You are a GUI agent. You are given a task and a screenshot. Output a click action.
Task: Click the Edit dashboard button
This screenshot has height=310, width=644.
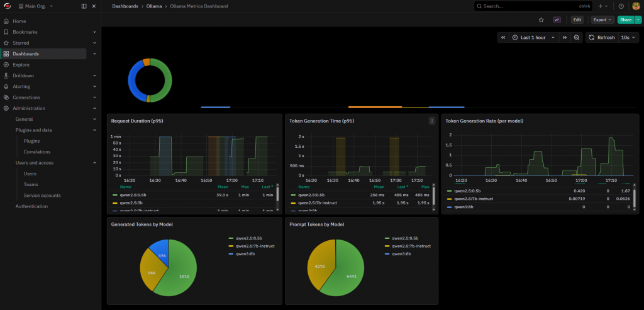(577, 19)
